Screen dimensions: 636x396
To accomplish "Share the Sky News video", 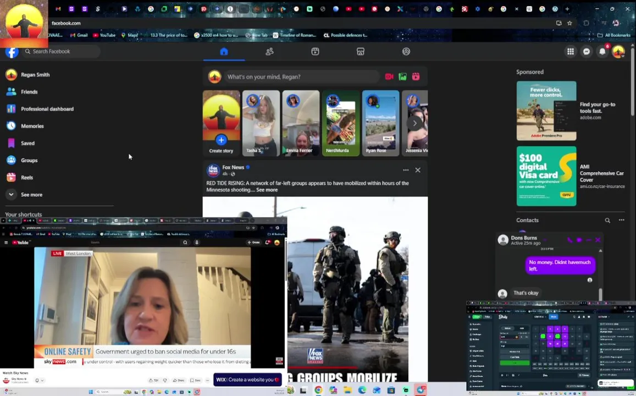I will (x=179, y=381).
